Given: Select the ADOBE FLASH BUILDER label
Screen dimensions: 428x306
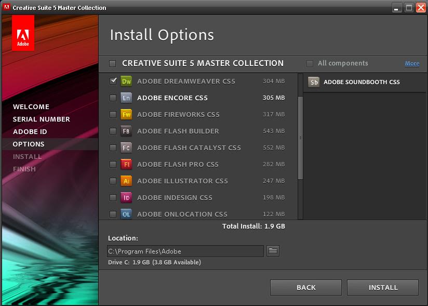Looking at the screenshot, I should (x=178, y=131).
